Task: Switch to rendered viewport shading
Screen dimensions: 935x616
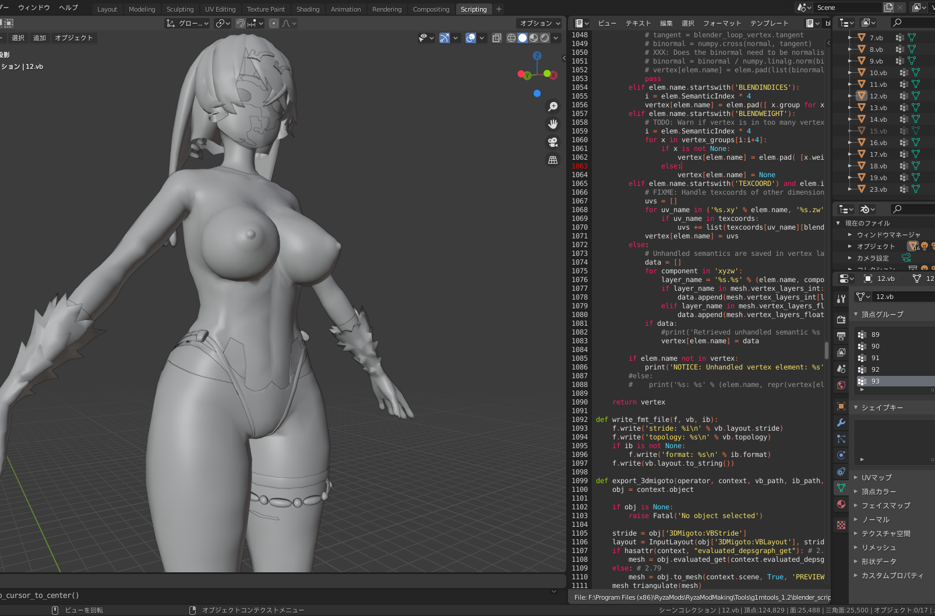Action: [x=545, y=38]
